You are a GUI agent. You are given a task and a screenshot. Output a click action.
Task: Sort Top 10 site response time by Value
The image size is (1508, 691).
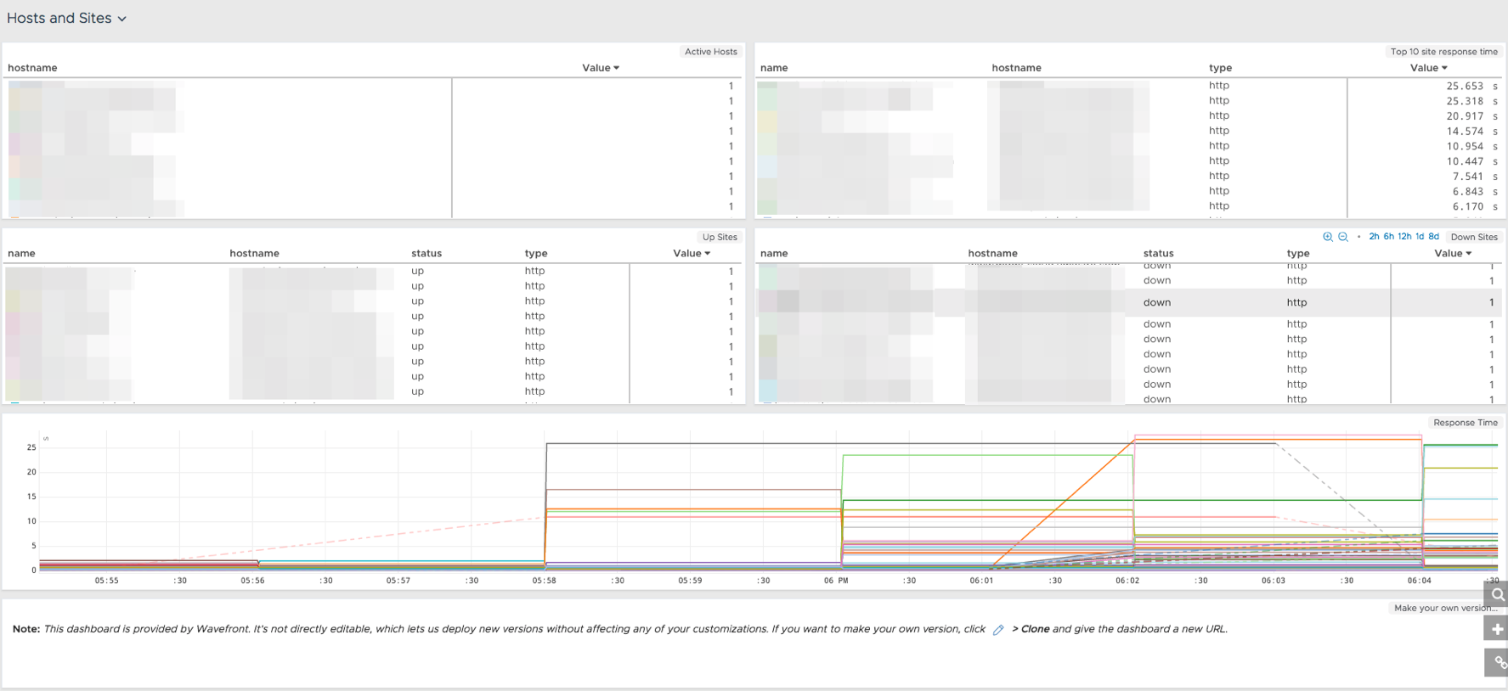pos(1429,68)
